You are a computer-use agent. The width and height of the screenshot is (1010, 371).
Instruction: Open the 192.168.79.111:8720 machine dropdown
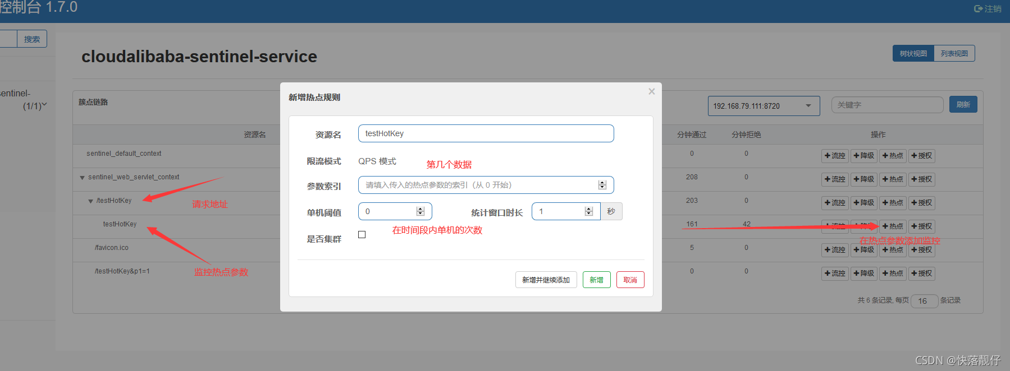tap(764, 106)
